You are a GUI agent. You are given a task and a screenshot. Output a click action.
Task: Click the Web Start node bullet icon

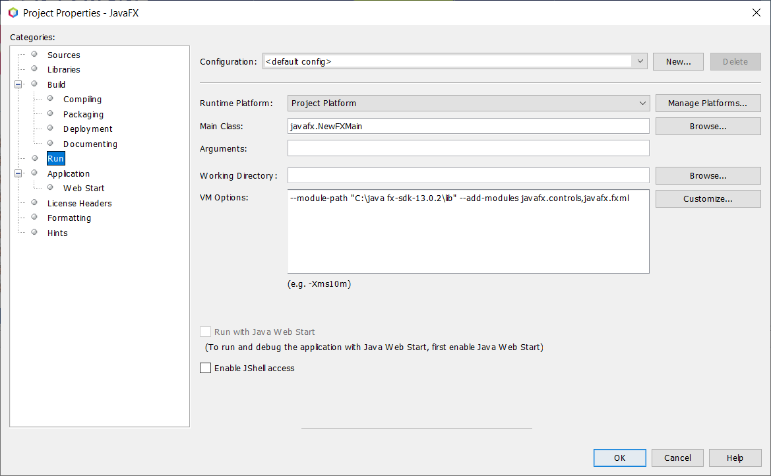[x=50, y=187]
